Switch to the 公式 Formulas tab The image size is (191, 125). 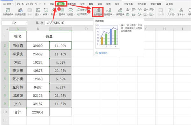coord(82,4)
